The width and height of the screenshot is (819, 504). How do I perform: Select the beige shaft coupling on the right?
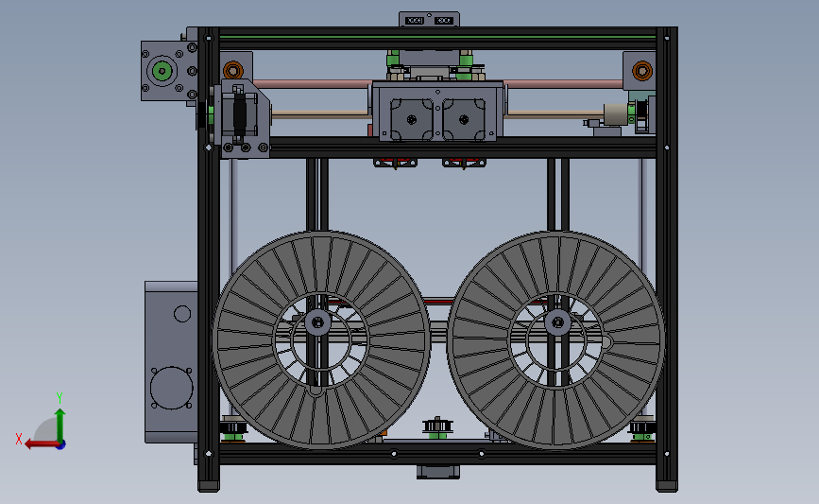click(615, 114)
